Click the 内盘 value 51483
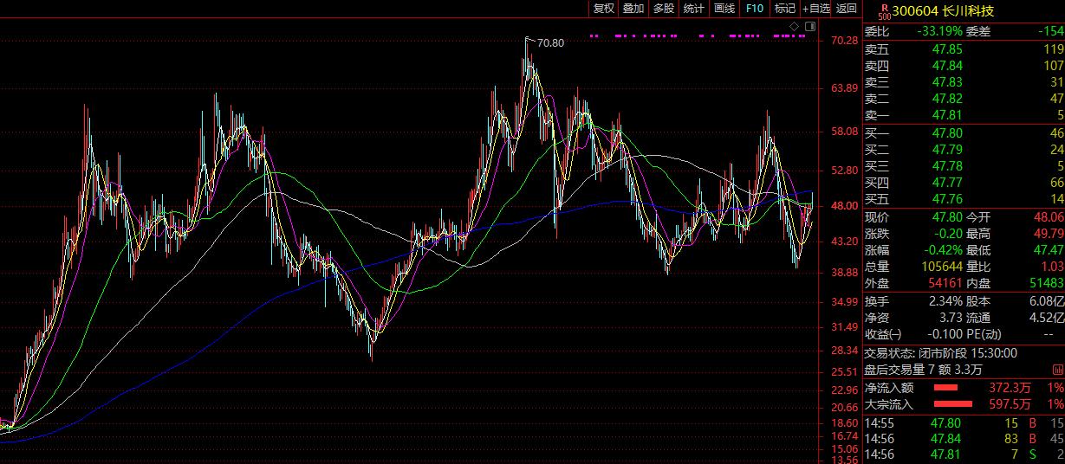 1046,284
